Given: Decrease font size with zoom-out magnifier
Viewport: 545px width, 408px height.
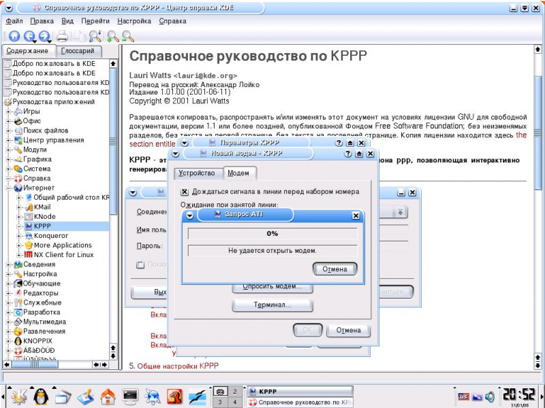Looking at the screenshot, I should 128,36.
